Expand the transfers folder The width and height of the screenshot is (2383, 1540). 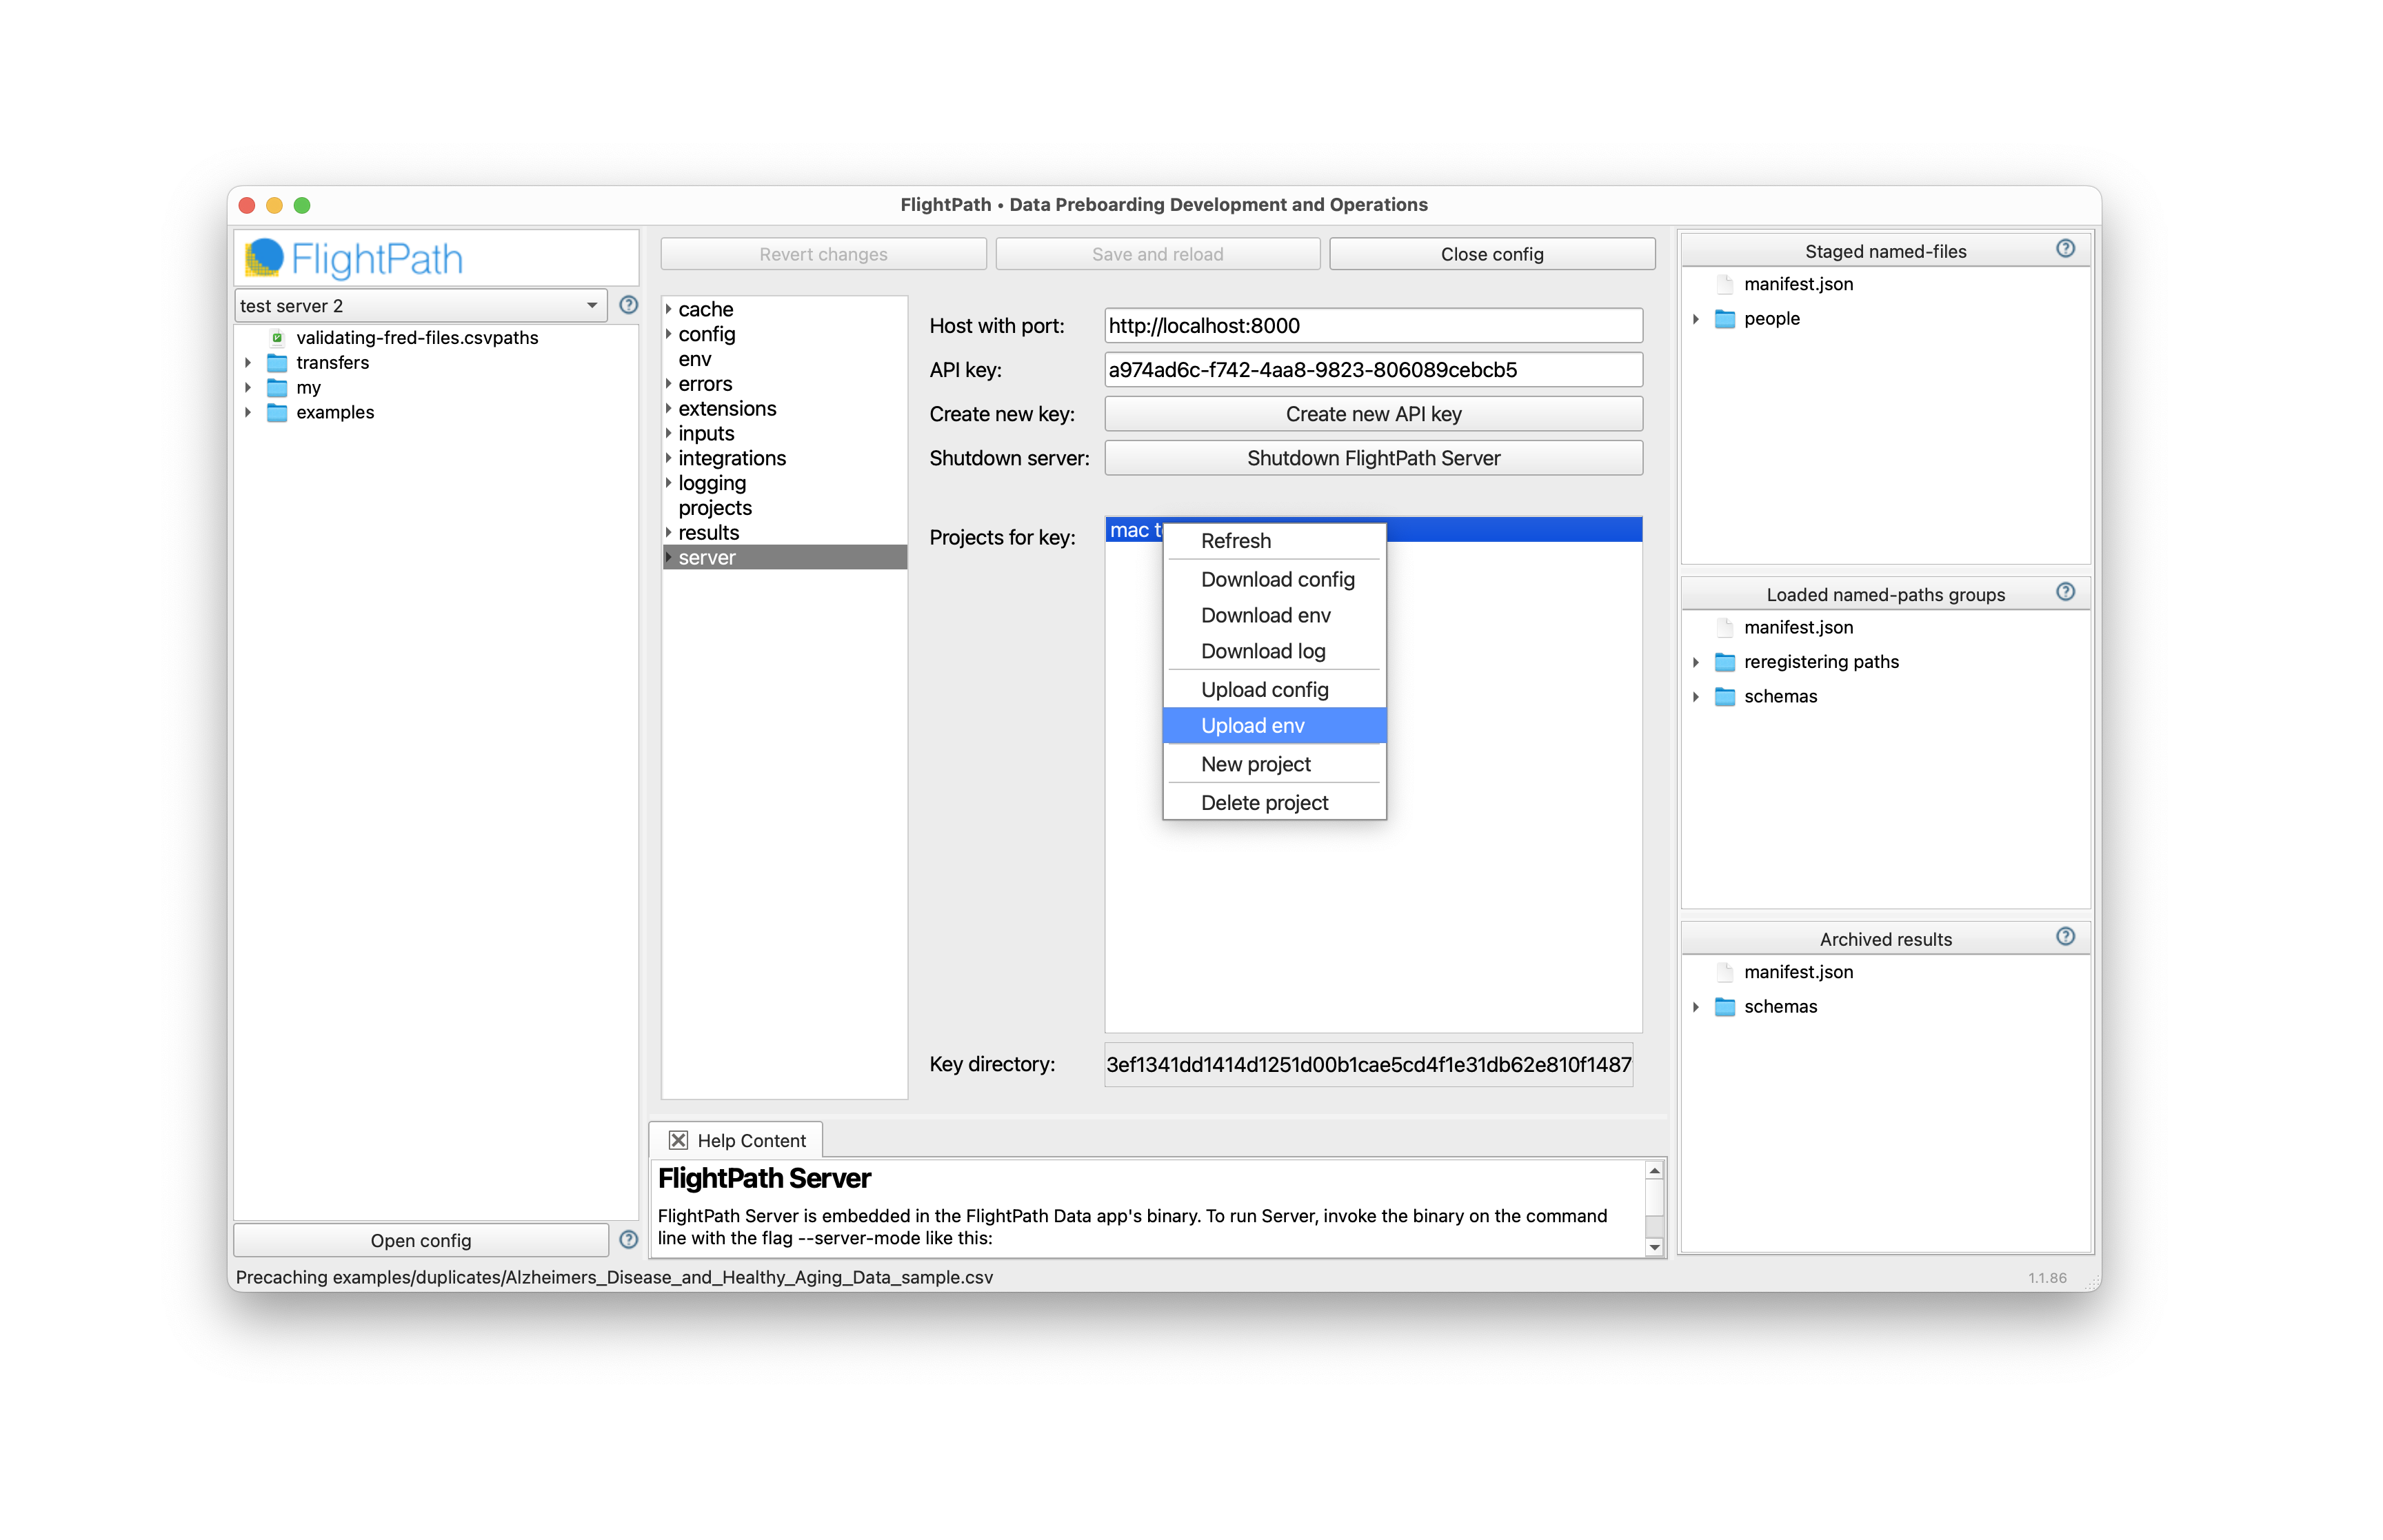click(x=248, y=363)
